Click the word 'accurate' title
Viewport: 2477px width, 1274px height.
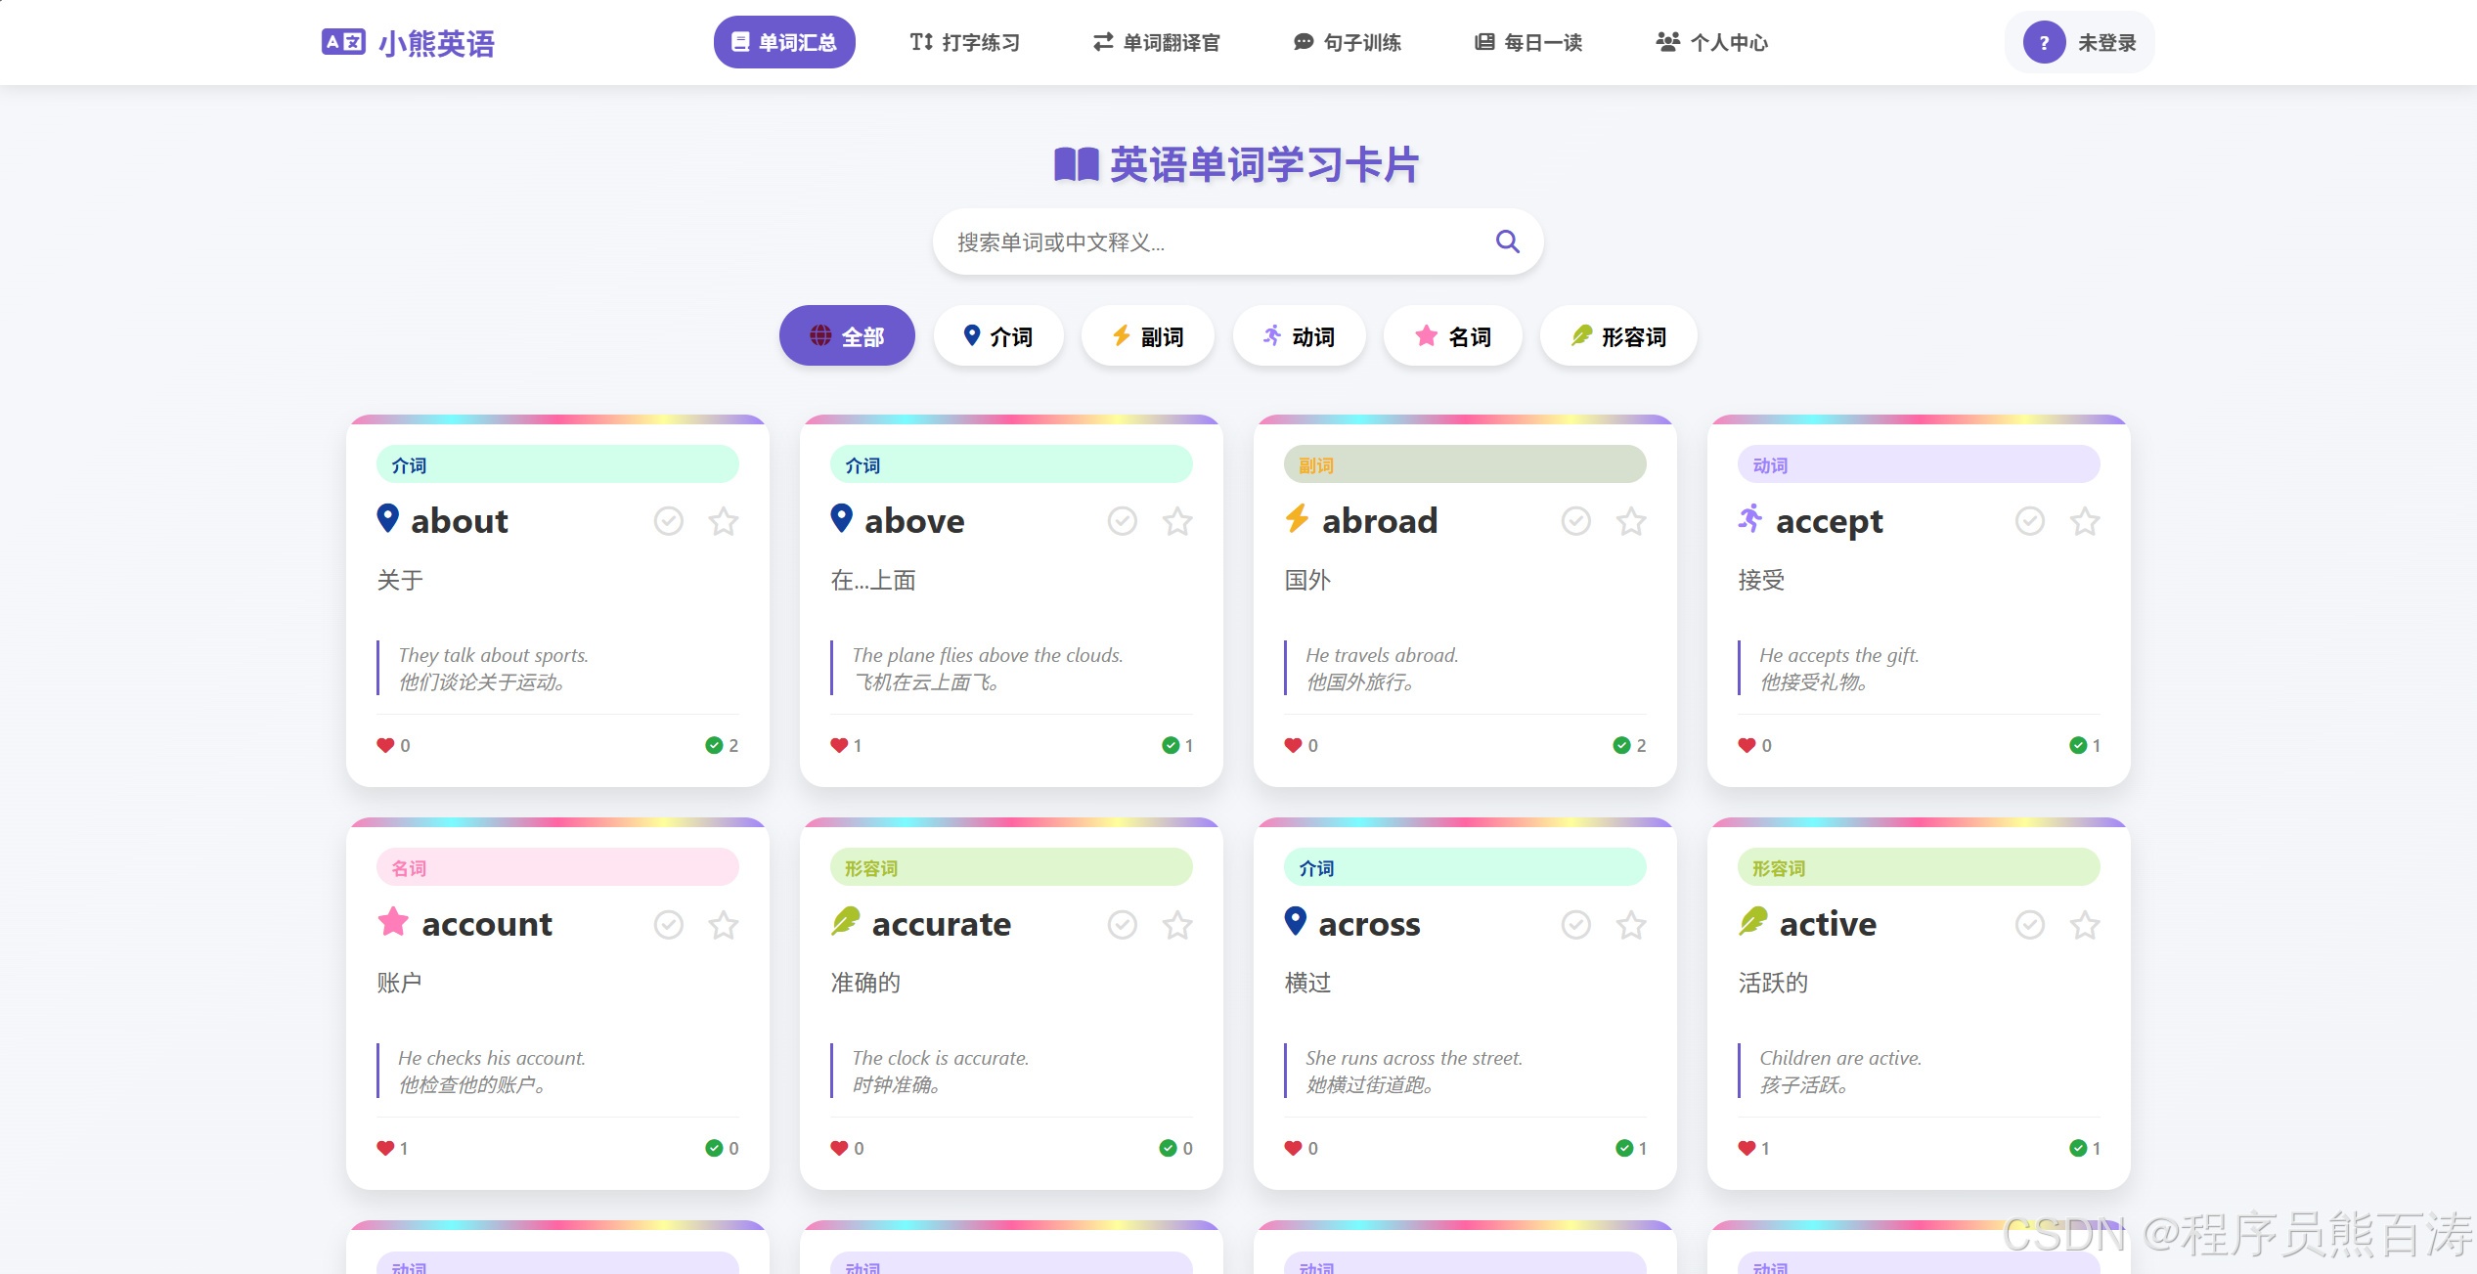(x=942, y=924)
